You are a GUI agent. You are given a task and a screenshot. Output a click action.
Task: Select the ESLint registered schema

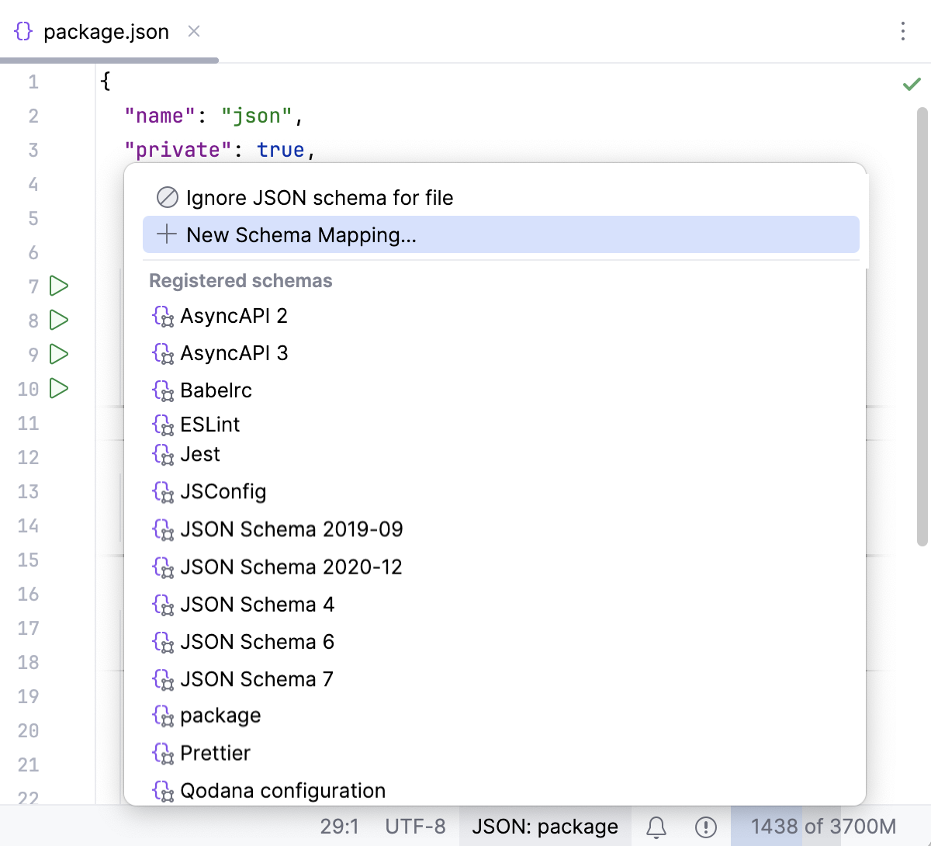[210, 425]
